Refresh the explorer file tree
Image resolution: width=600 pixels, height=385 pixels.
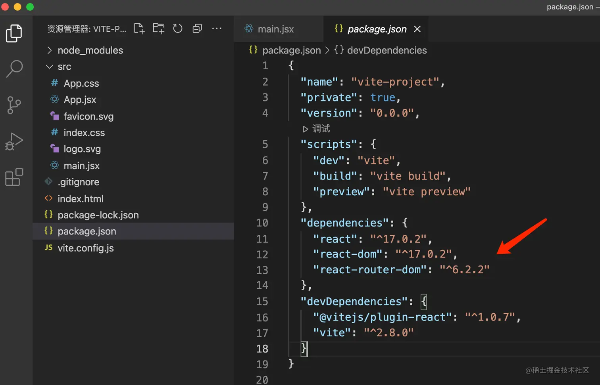[x=177, y=29]
